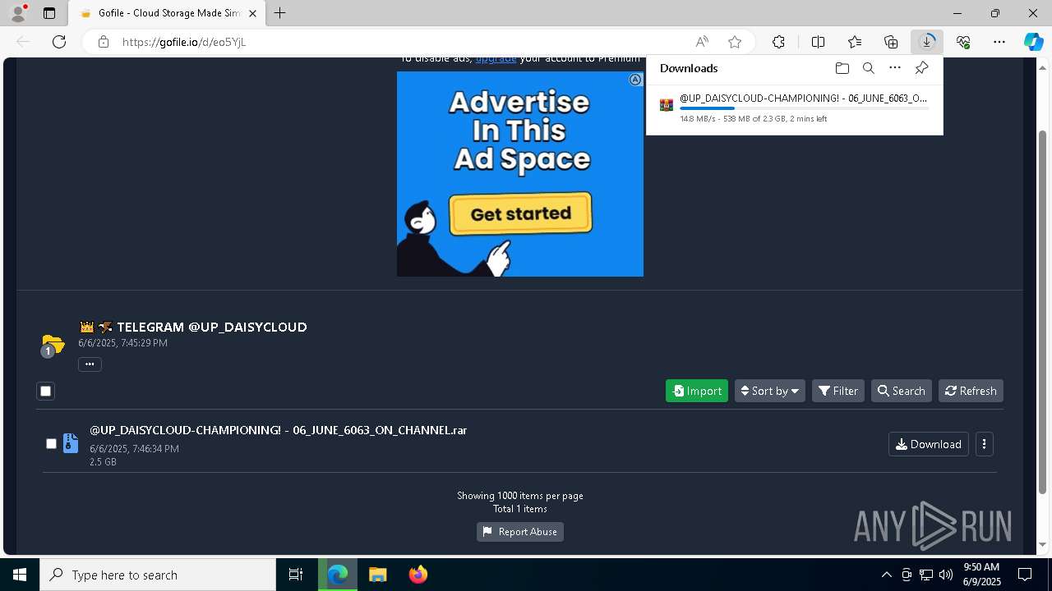Open Browser essentials icon
1052x591 pixels.
(963, 42)
